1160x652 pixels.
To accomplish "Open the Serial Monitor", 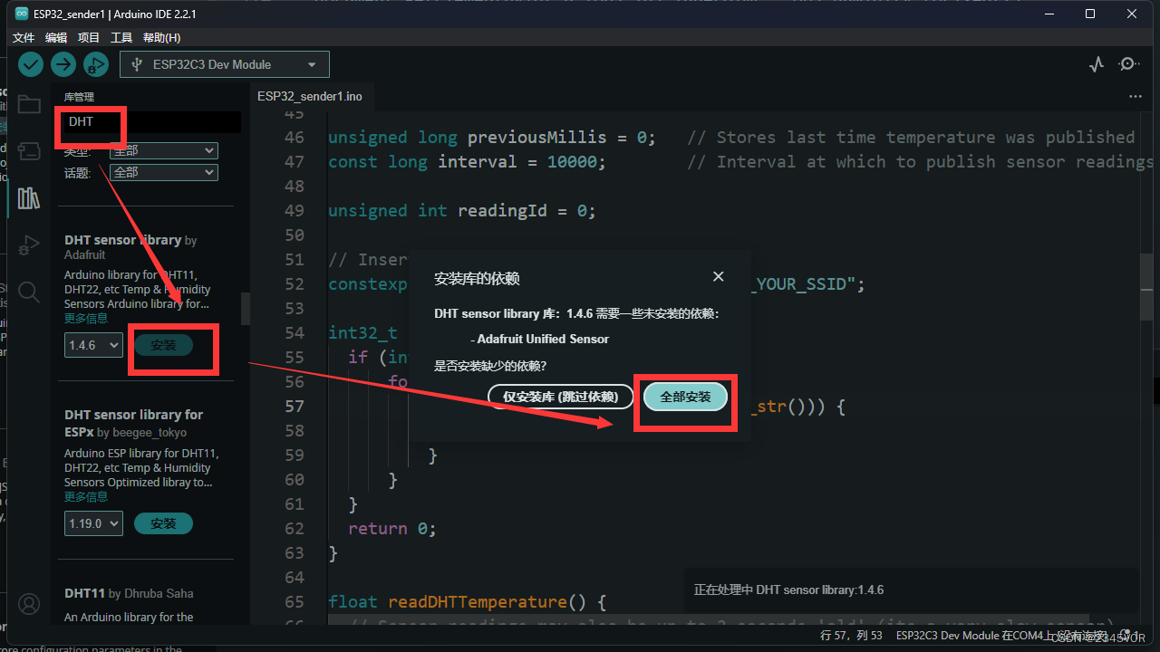I will [x=1129, y=64].
